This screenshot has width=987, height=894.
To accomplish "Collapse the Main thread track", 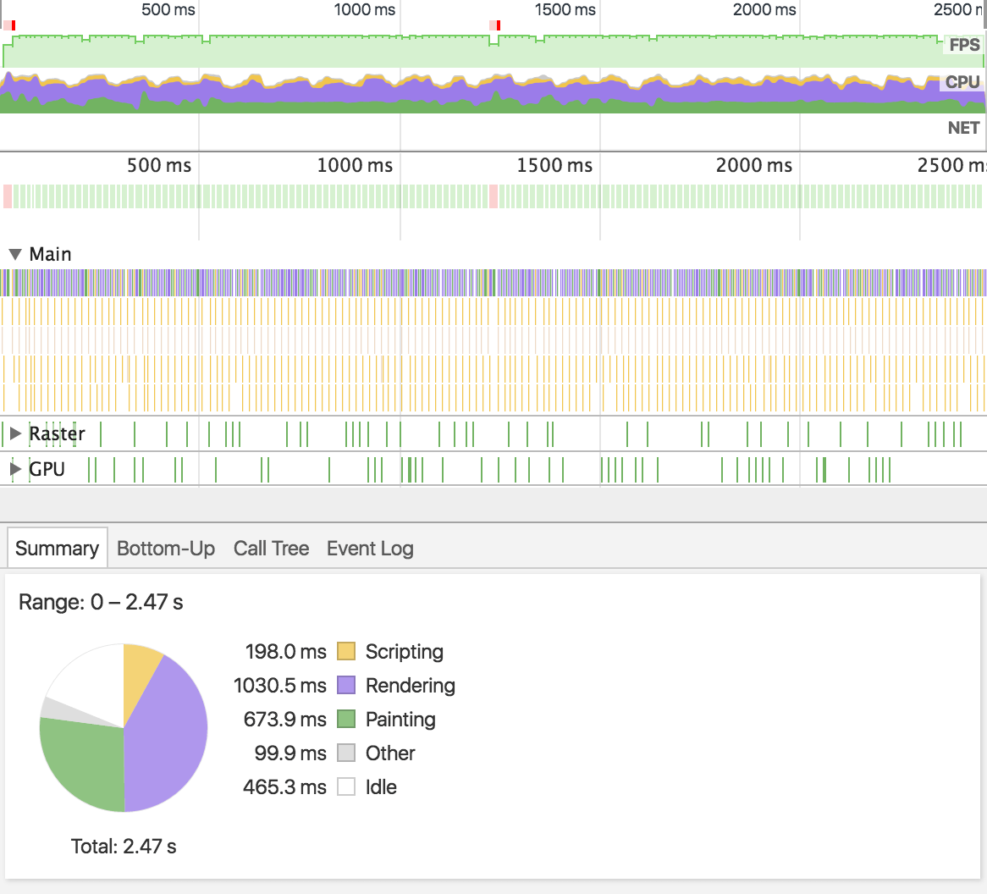I will point(14,253).
